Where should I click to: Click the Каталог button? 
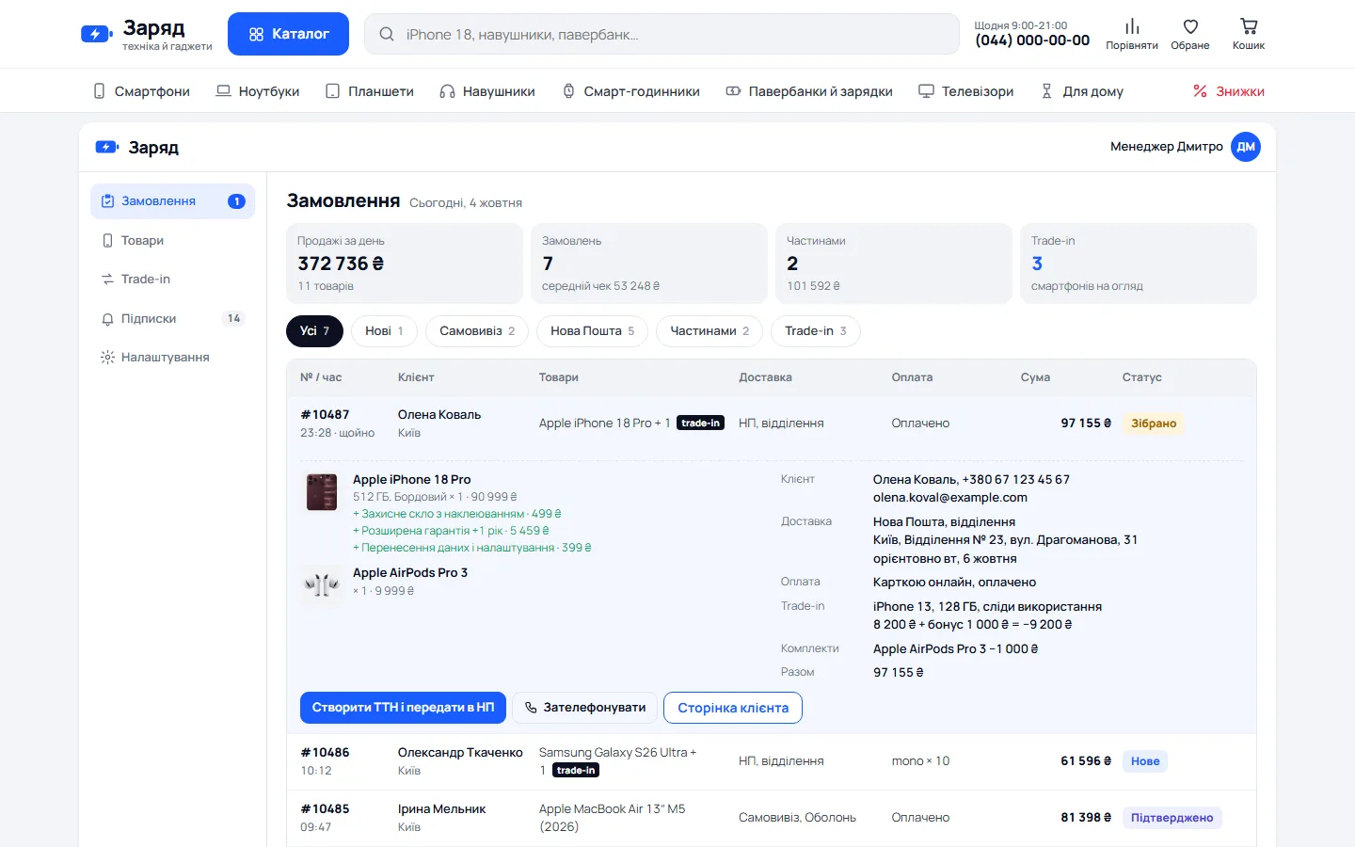[288, 34]
